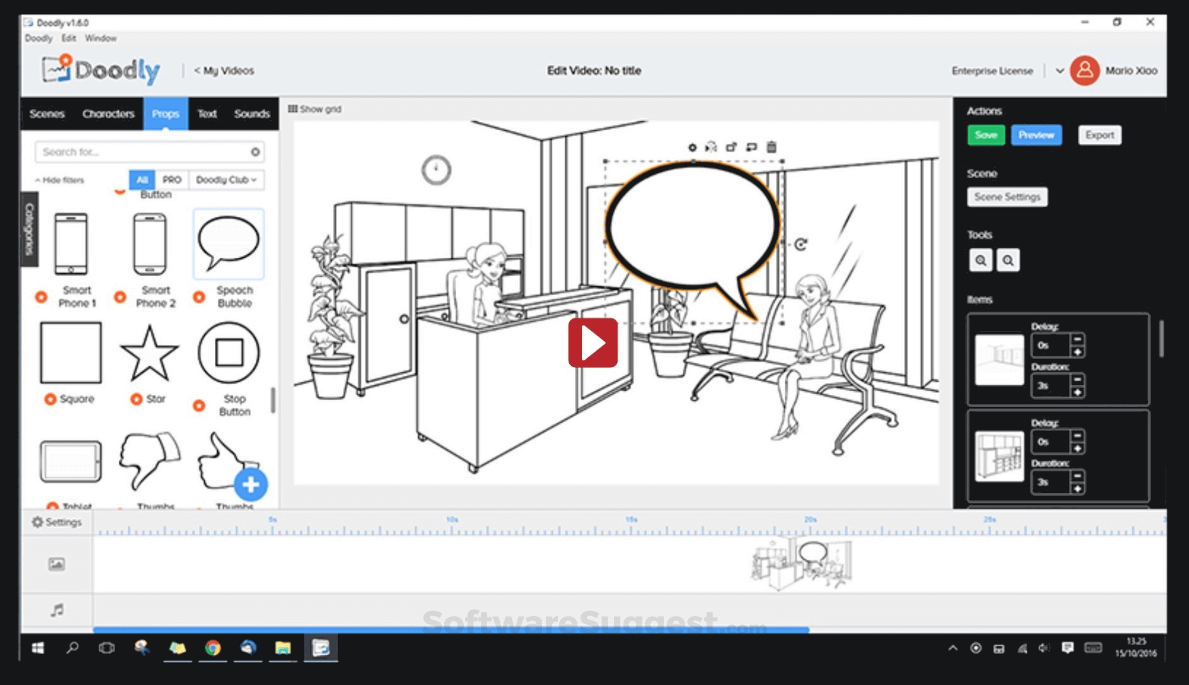This screenshot has width=1189, height=685.
Task: Switch to the Sounds tab
Action: (251, 114)
